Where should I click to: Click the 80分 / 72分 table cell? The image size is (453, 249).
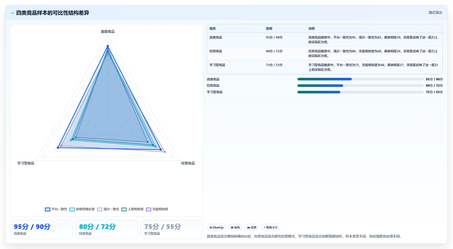[x=274, y=51]
